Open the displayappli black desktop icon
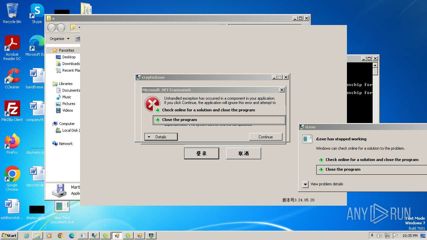The width and height of the screenshot is (427, 240). click(37, 212)
